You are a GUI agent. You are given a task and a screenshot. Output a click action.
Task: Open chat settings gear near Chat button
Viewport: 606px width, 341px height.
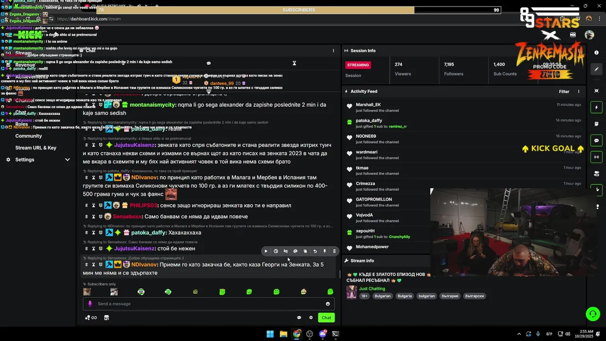[311, 318]
